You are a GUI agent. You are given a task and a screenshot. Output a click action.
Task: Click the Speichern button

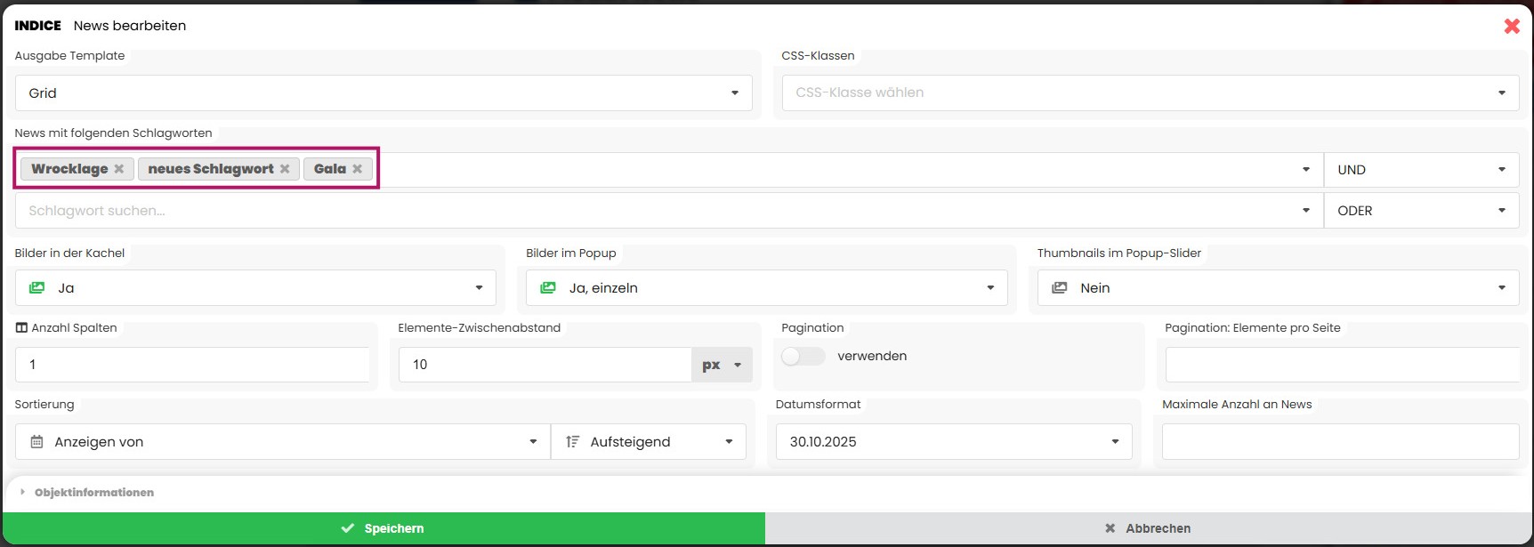click(x=383, y=528)
